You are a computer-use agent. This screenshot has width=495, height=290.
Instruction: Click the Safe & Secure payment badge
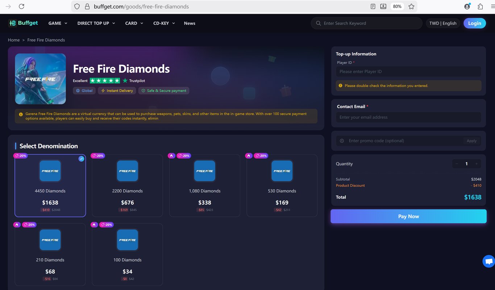coord(164,91)
